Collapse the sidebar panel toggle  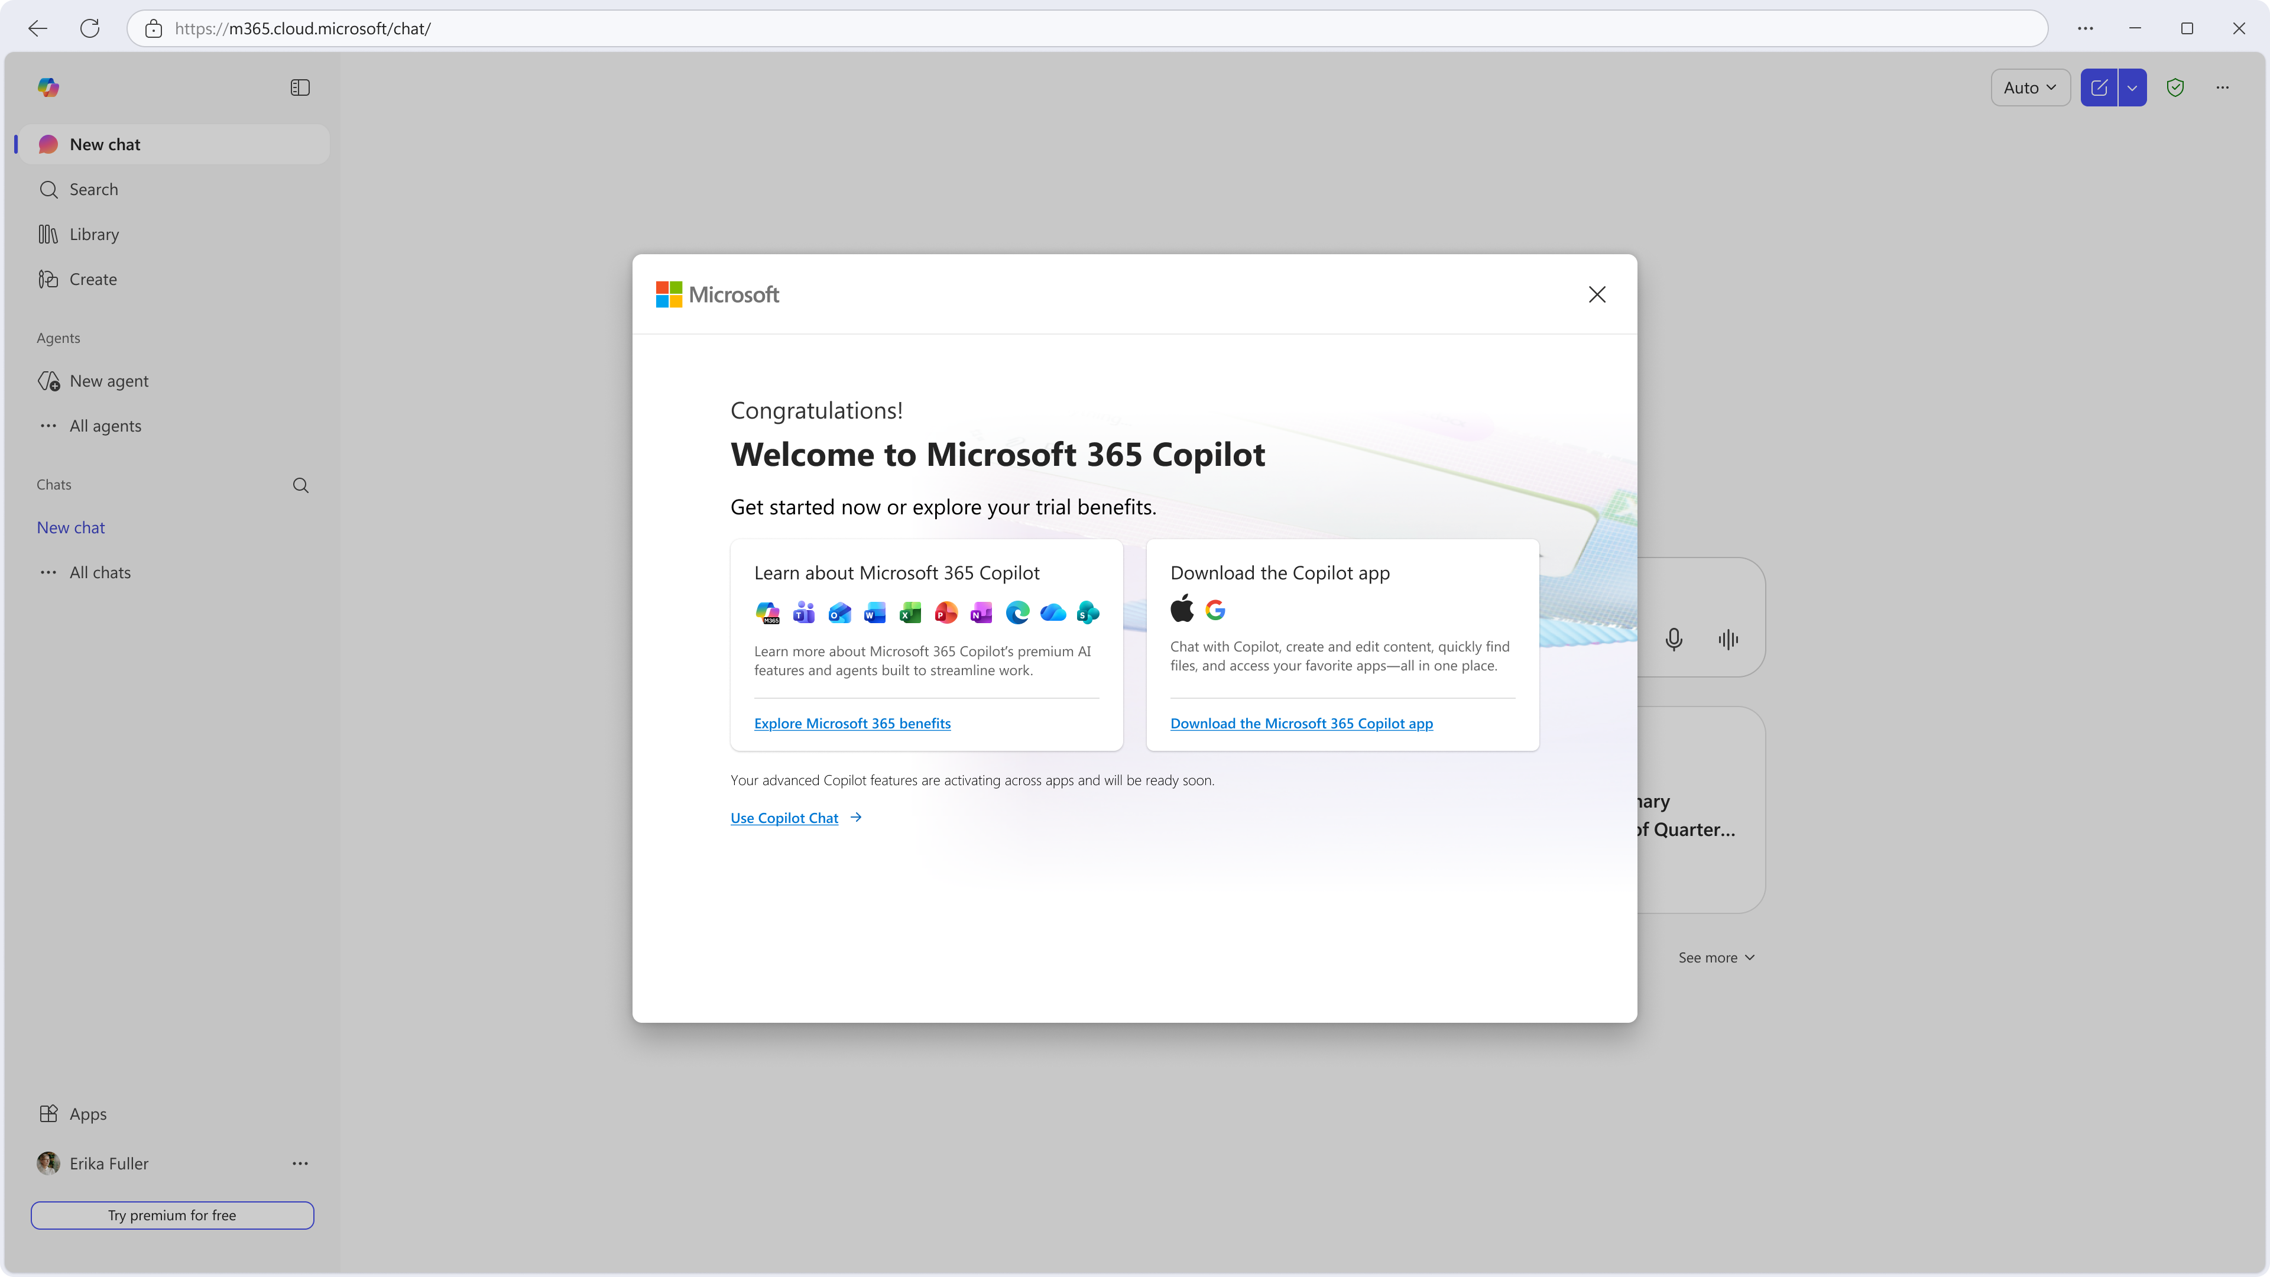pyautogui.click(x=300, y=87)
